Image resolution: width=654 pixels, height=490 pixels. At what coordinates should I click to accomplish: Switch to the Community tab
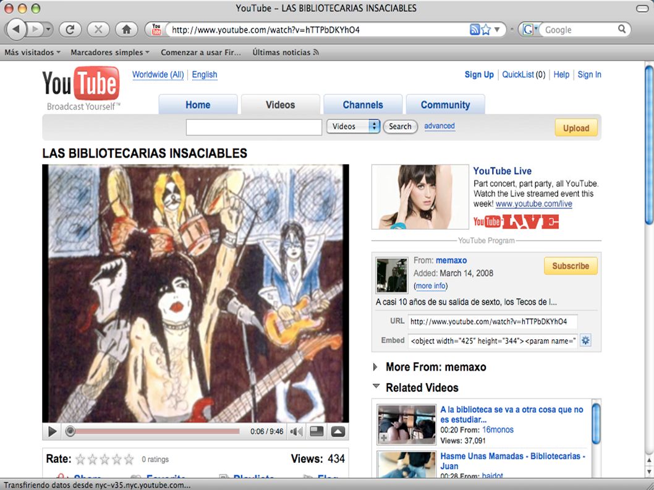pos(445,104)
